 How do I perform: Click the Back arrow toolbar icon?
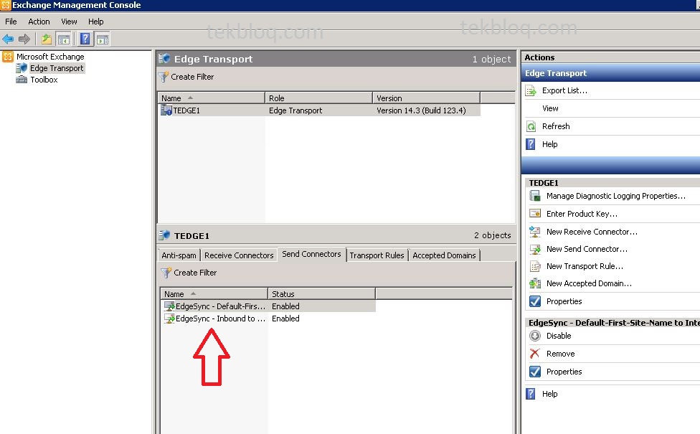(8, 39)
